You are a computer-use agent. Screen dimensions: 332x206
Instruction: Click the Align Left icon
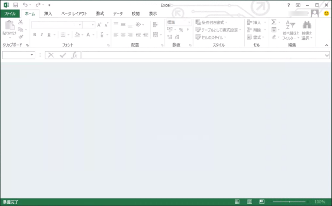point(116,35)
